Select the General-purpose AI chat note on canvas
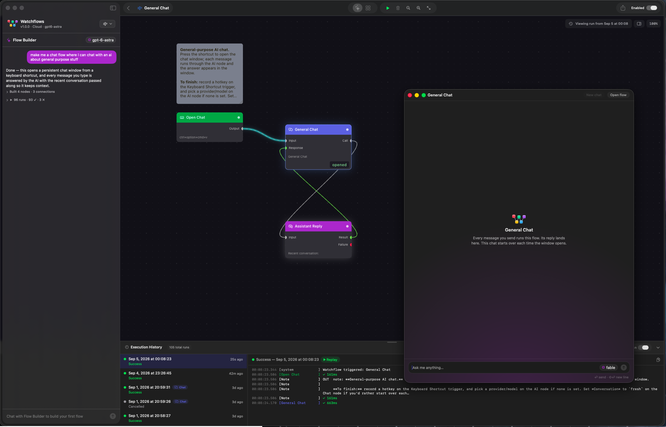 pyautogui.click(x=210, y=73)
